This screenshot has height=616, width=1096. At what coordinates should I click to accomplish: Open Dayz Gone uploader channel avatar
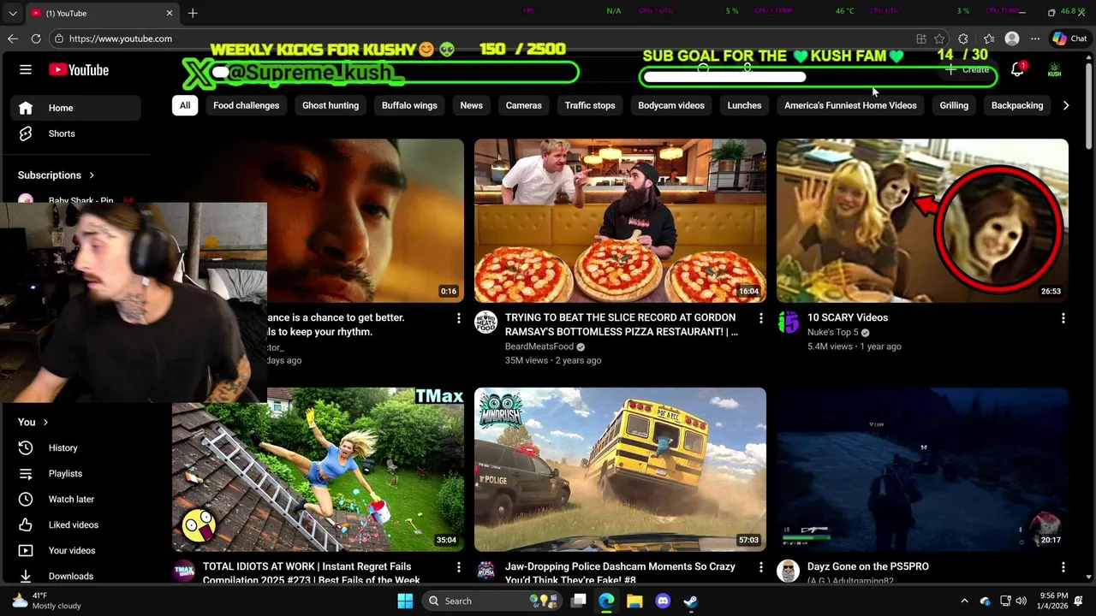(788, 571)
